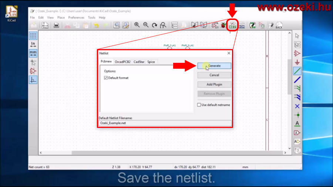This screenshot has width=333, height=187.
Task: Click the Generate netlist toolbar icon
Action: [232, 25]
